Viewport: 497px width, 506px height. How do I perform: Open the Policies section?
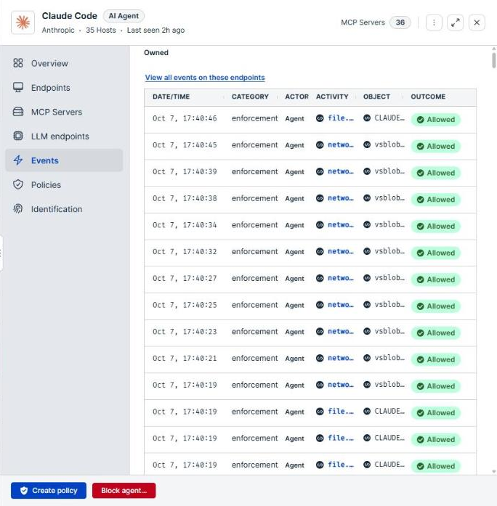[64, 185]
